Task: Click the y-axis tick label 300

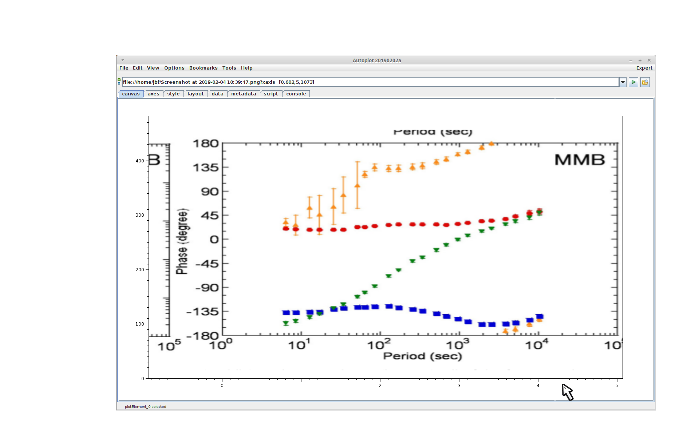Action: (140, 215)
